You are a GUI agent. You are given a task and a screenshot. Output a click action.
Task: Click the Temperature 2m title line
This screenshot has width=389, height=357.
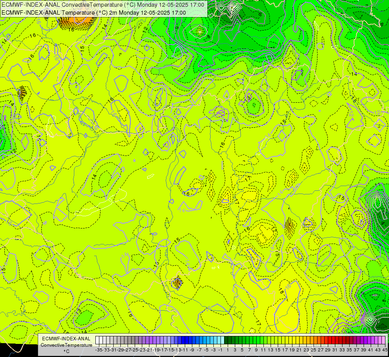click(x=93, y=13)
